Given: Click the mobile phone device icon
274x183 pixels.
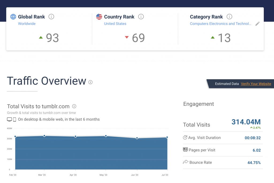Looking at the screenshot, I should click(14, 119).
